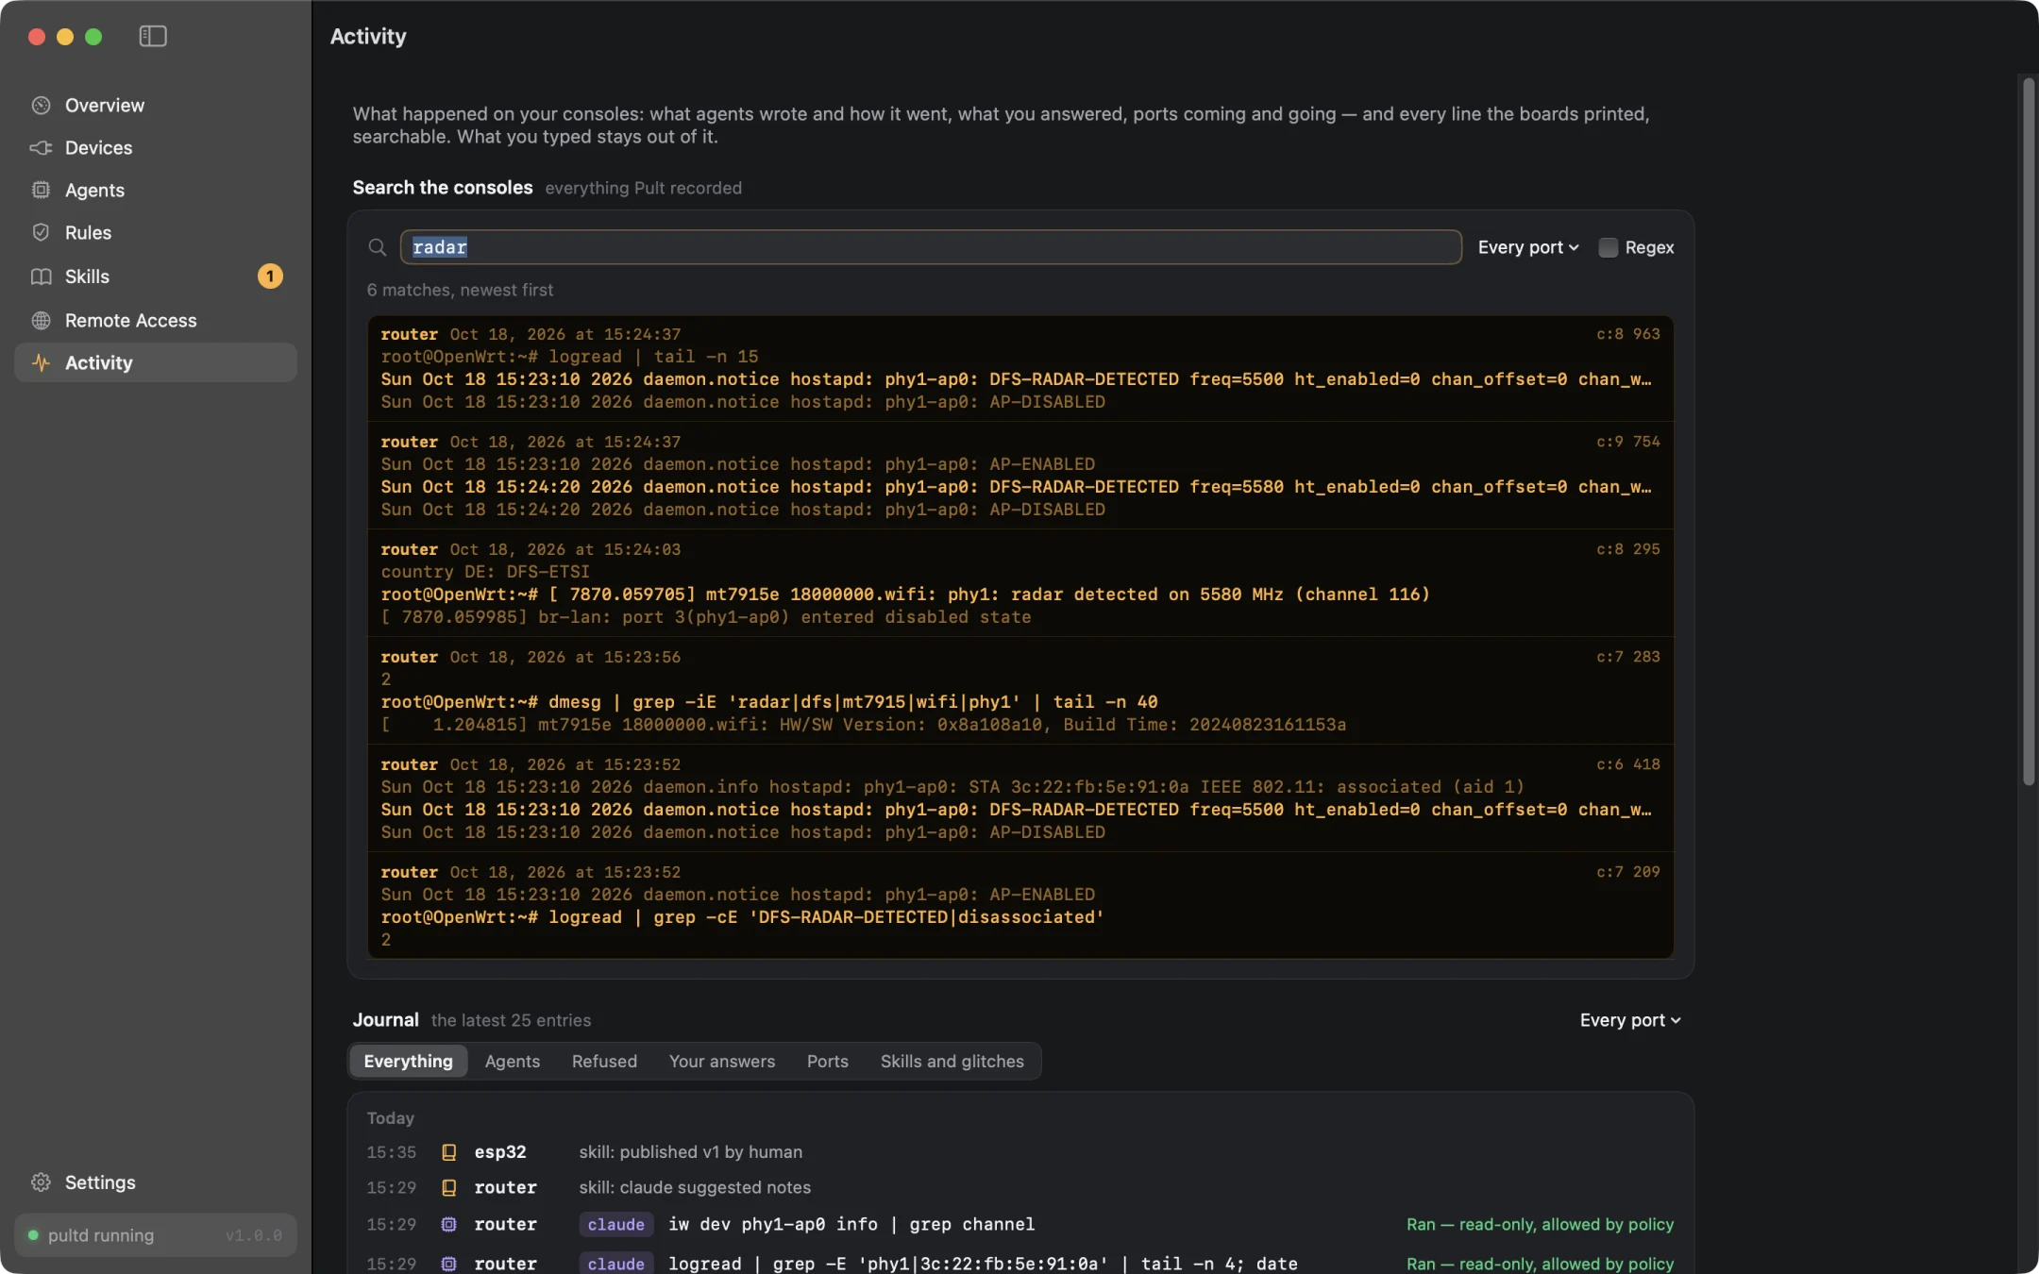Click the esp32 skill journal icon
The width and height of the screenshot is (2039, 1274).
click(449, 1152)
